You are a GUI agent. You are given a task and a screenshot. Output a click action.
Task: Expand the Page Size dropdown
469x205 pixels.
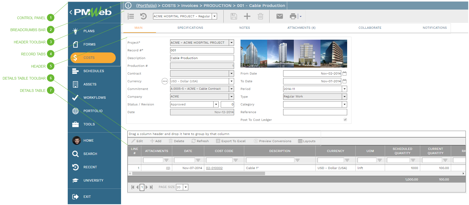tap(186, 187)
